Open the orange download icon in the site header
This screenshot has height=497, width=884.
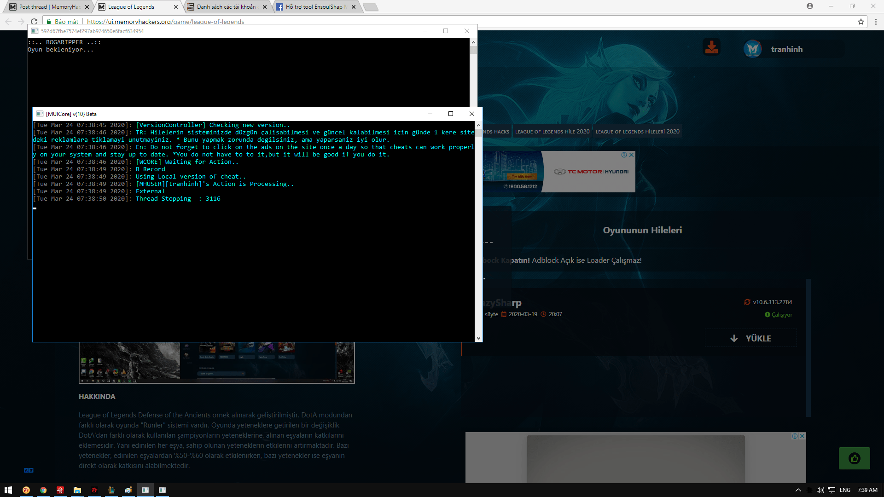(x=711, y=47)
